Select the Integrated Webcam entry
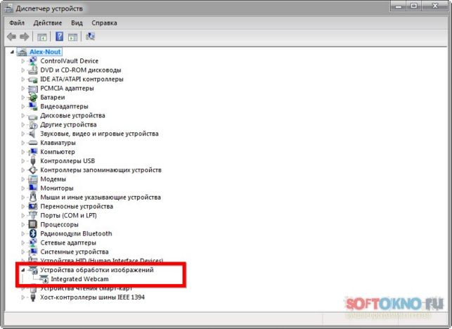 79,279
